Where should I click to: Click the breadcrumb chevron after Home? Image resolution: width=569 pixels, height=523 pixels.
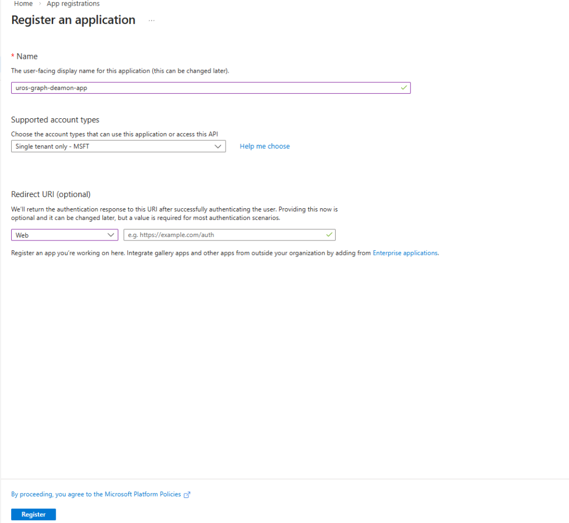(41, 3)
